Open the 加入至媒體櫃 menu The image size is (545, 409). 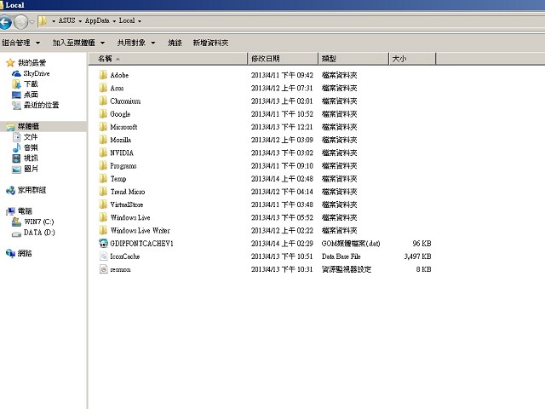[78, 43]
